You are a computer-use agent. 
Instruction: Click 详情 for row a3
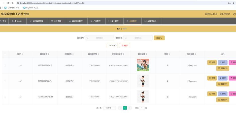point(212,62)
